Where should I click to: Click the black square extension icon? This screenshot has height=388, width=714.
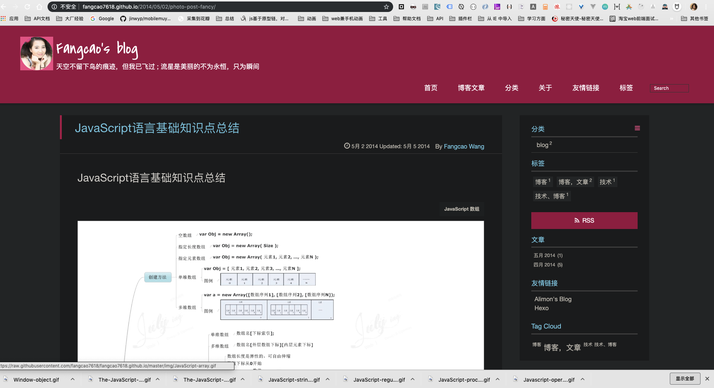coord(401,7)
